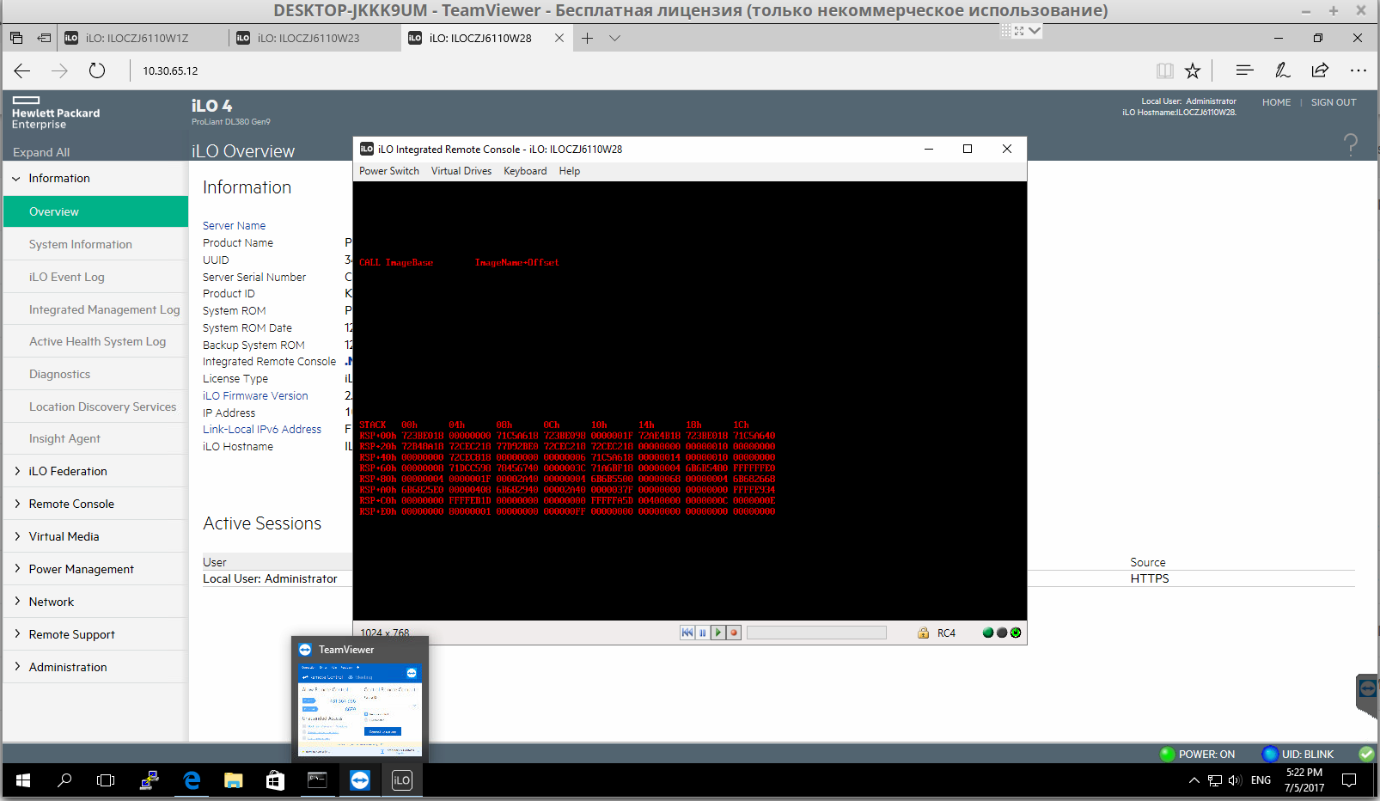Viewport: 1380px width, 801px height.
Task: Click the green power indicator in console status bar
Action: coord(988,633)
